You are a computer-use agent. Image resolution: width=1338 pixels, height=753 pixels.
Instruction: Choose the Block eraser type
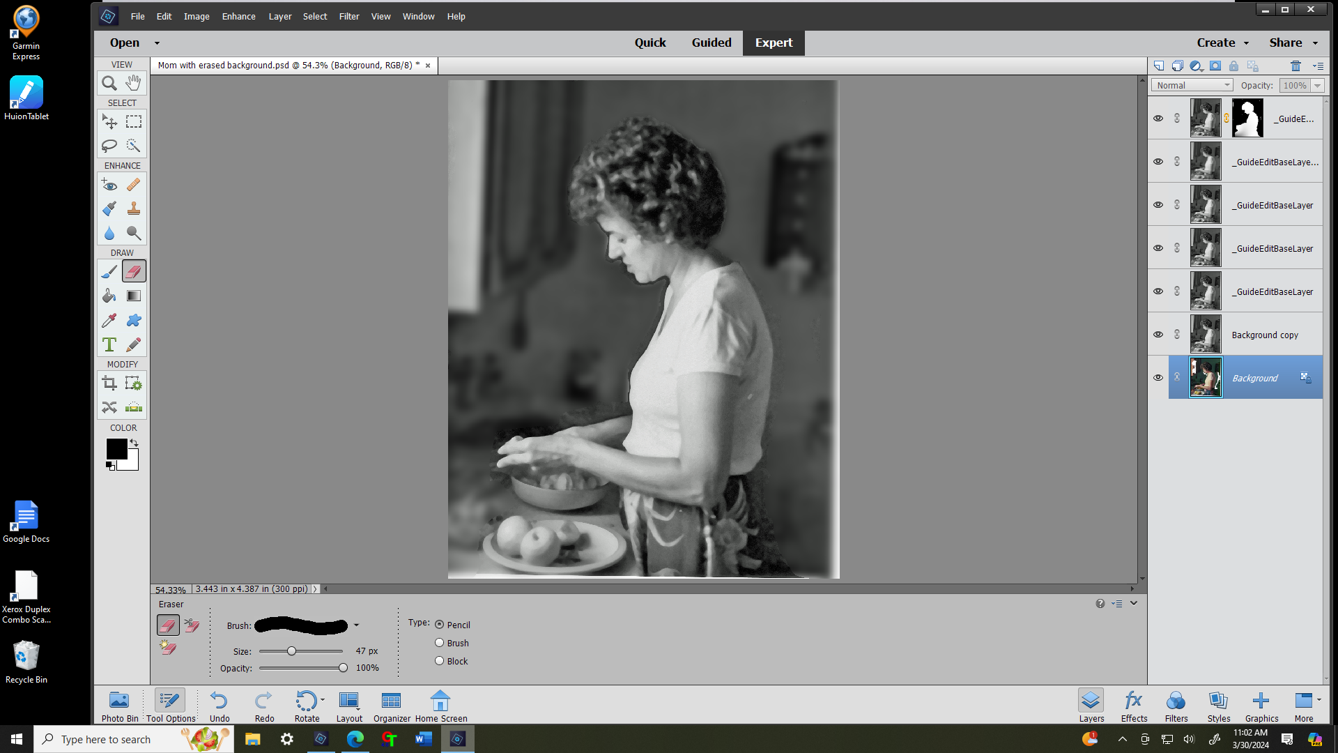coord(439,660)
